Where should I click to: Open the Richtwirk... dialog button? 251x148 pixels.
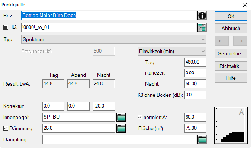click(231, 66)
